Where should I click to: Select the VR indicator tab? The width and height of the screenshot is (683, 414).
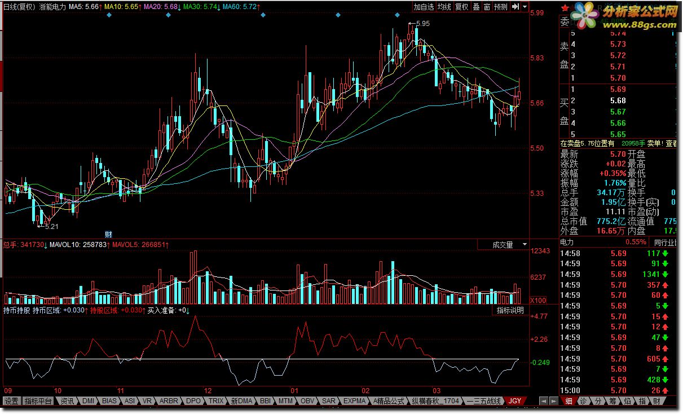click(147, 401)
